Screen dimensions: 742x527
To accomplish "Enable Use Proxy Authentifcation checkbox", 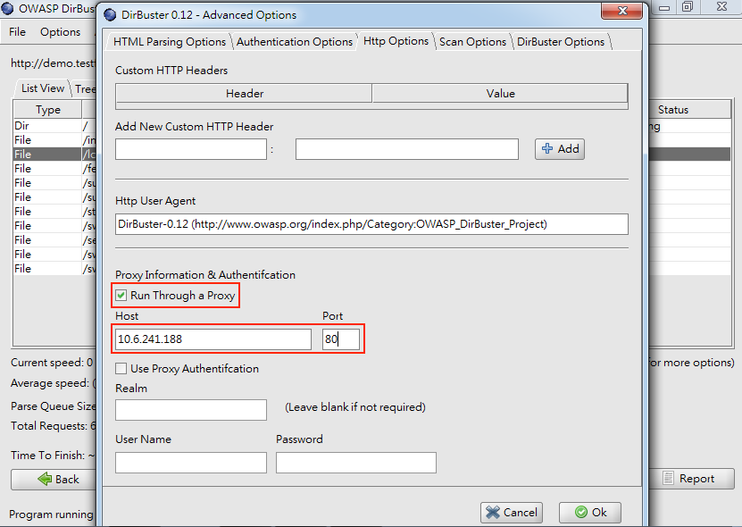I will click(121, 368).
